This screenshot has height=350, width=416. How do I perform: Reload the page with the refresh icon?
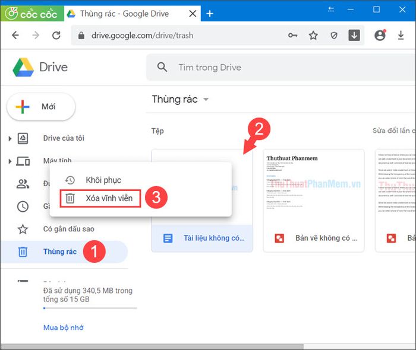click(56, 35)
